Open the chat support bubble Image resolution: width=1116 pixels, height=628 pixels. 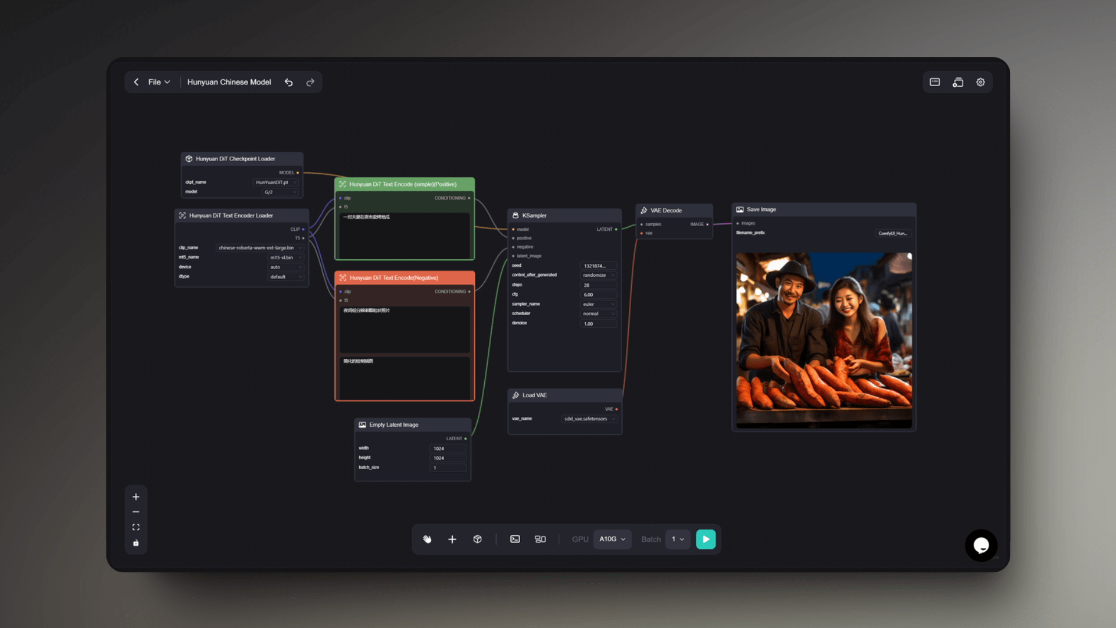[981, 545]
